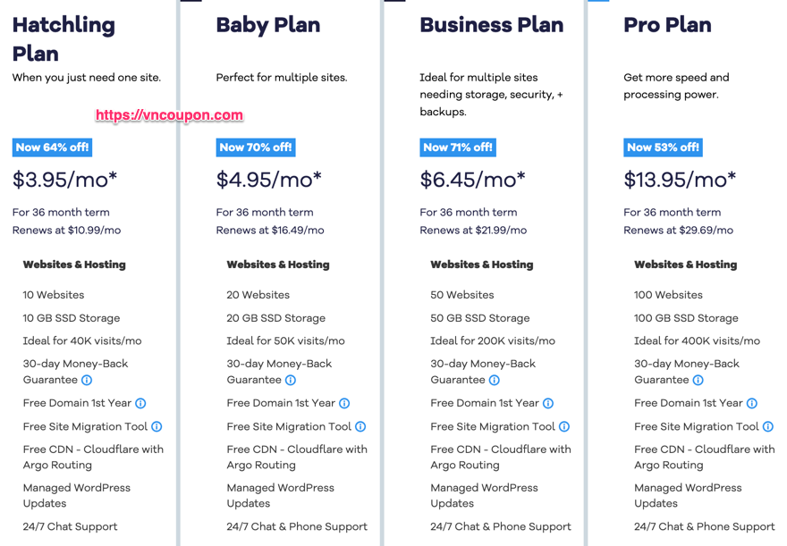The image size is (787, 546).
Task: Click the Now 53% off! Pro badge
Action: click(663, 147)
